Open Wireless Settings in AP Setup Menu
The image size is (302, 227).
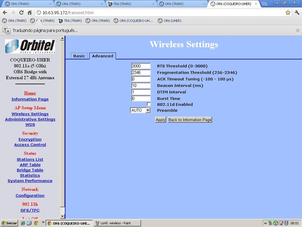(30, 114)
